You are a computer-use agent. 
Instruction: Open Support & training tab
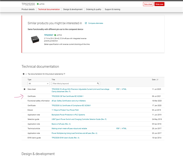click(x=112, y=9)
